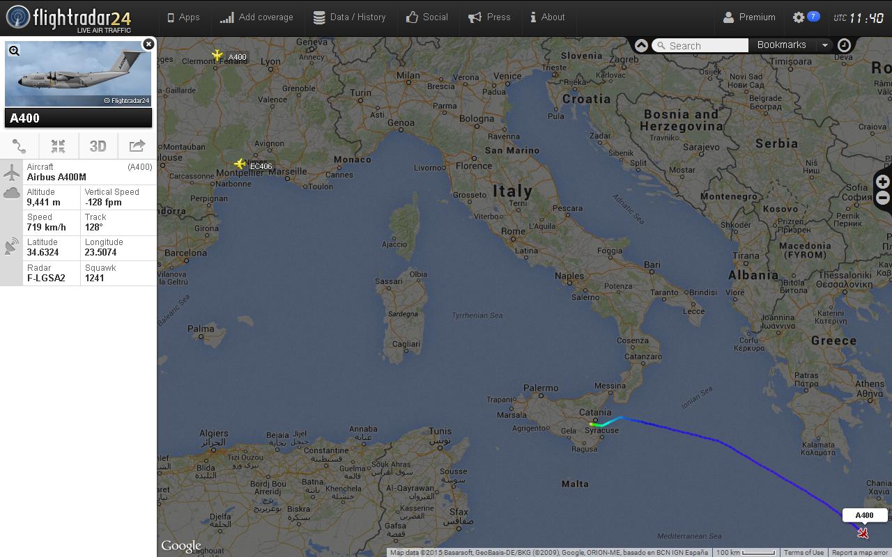Zoom in the map with plus button
The height and width of the screenshot is (557, 892).
883,182
